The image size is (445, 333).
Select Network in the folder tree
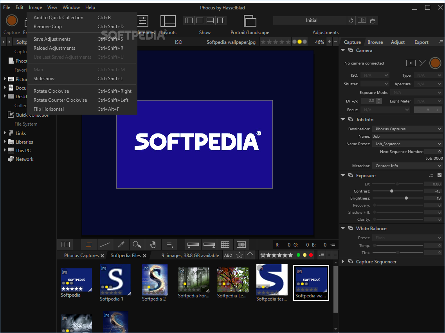pyautogui.click(x=24, y=159)
